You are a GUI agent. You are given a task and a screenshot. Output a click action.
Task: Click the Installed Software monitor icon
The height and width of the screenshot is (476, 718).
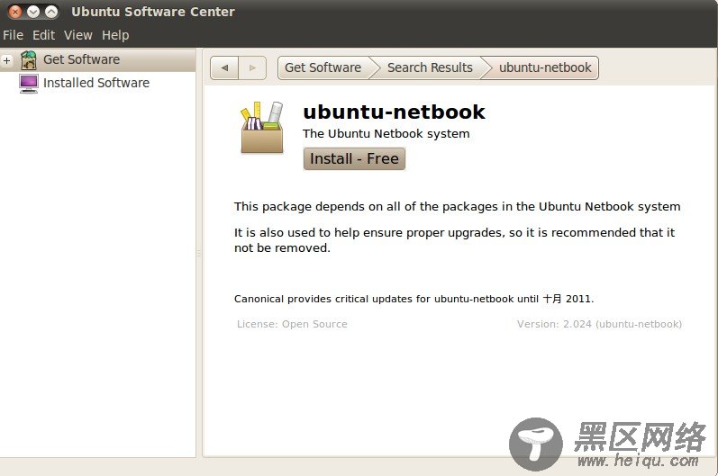29,84
